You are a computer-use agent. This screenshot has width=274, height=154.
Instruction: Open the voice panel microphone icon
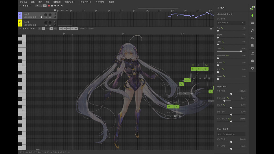[x=252, y=15]
